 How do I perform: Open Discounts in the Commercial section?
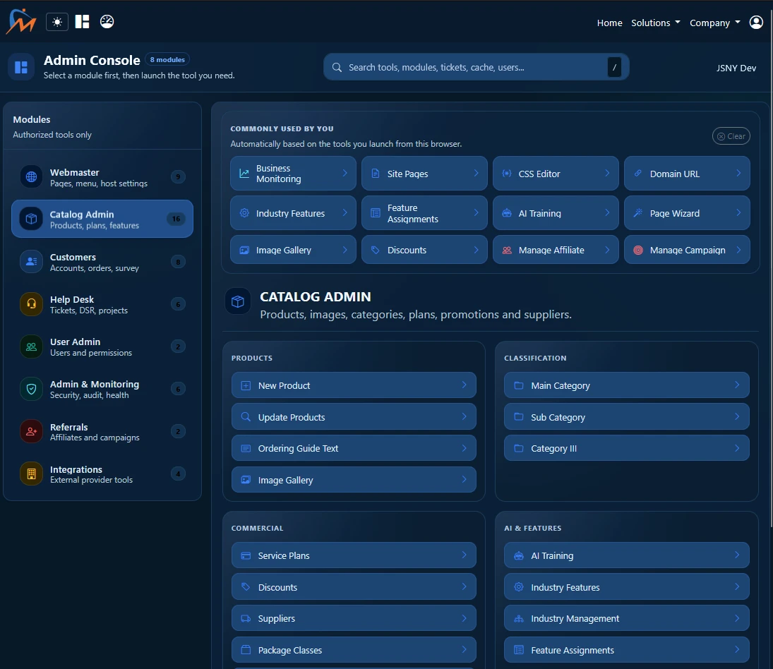354,586
